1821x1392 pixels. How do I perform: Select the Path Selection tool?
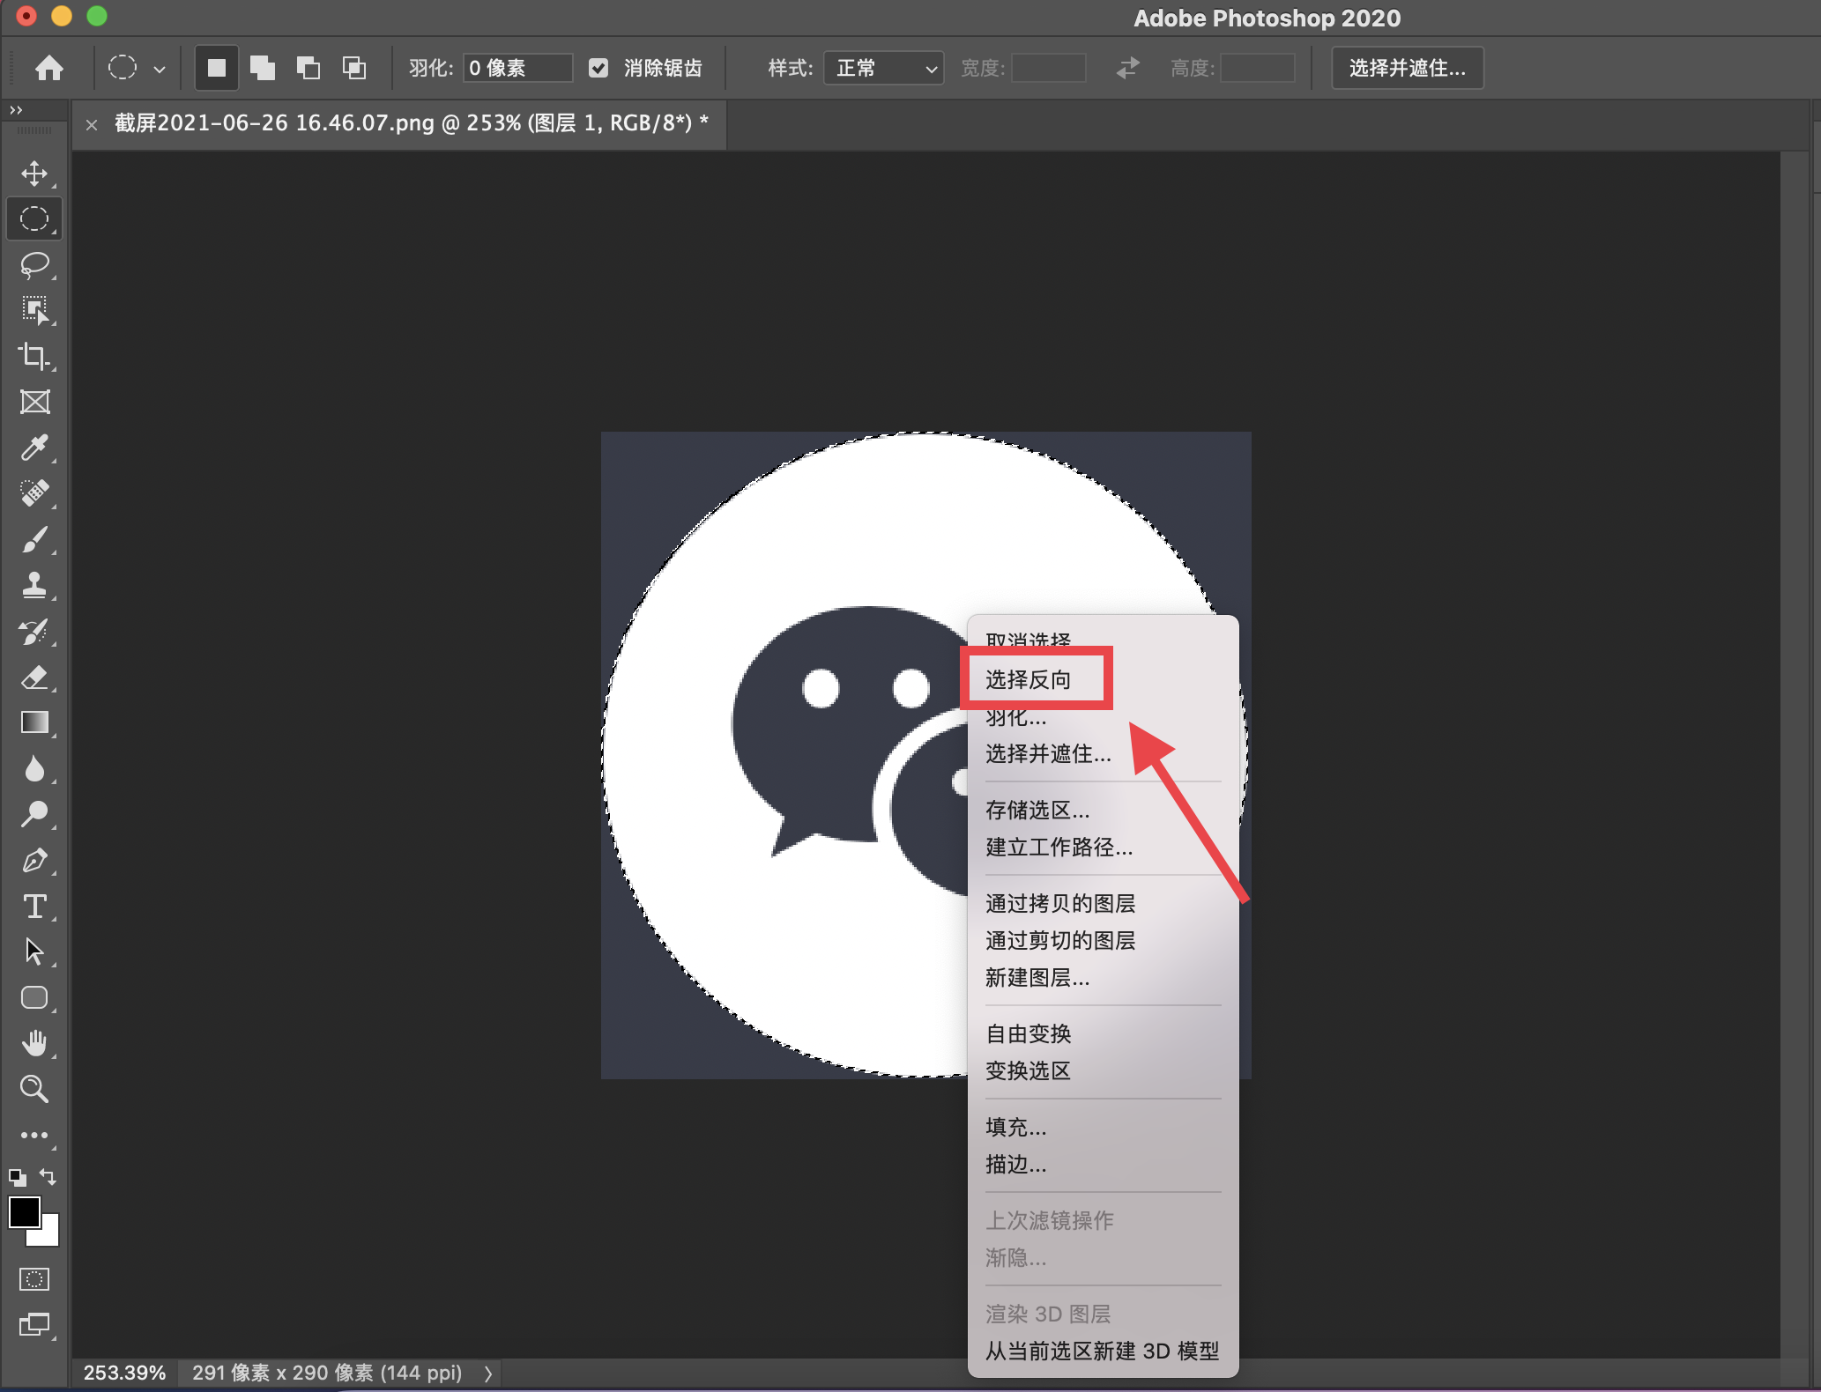coord(34,951)
